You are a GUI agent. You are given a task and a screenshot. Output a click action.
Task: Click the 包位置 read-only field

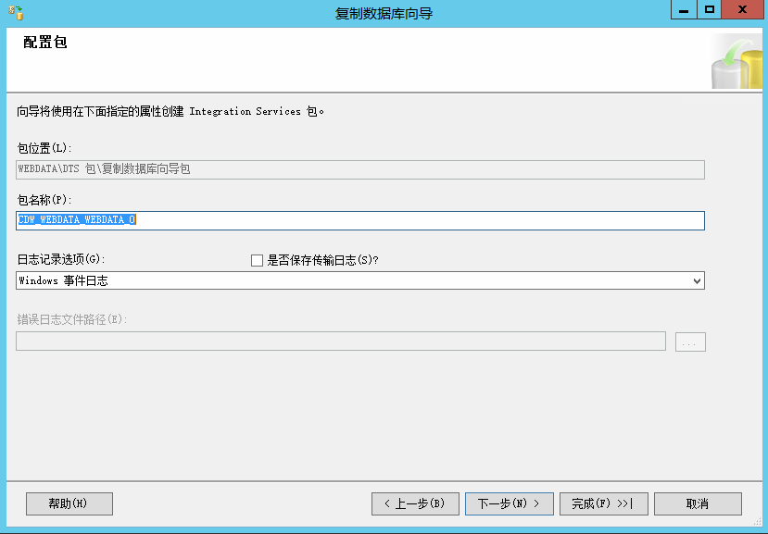pos(359,169)
